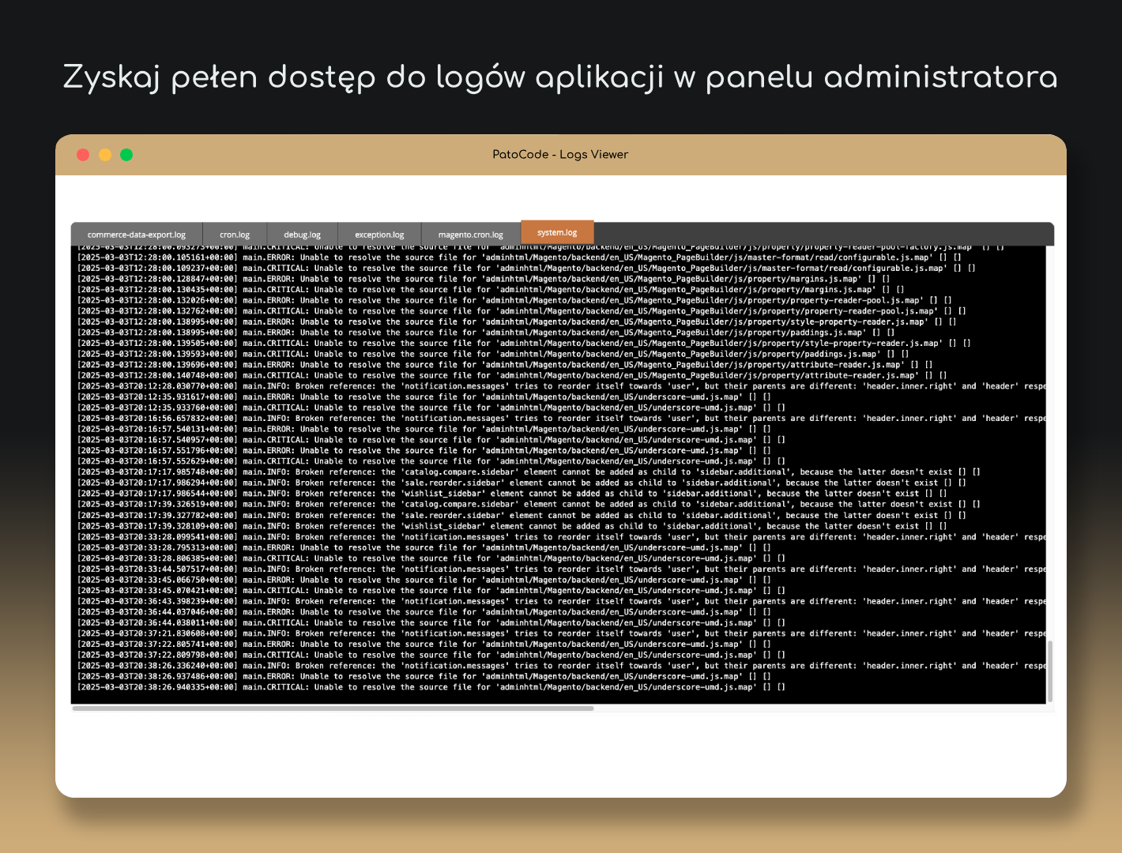The image size is (1122, 853).
Task: Click the log entry timestamped 20:12:28
Action: pos(474,386)
